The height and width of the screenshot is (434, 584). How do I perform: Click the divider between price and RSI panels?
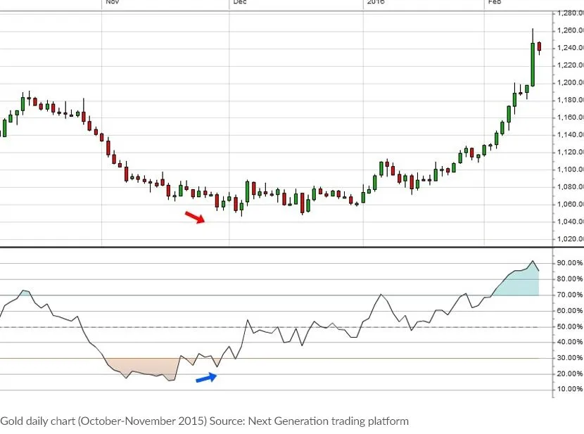click(277, 247)
